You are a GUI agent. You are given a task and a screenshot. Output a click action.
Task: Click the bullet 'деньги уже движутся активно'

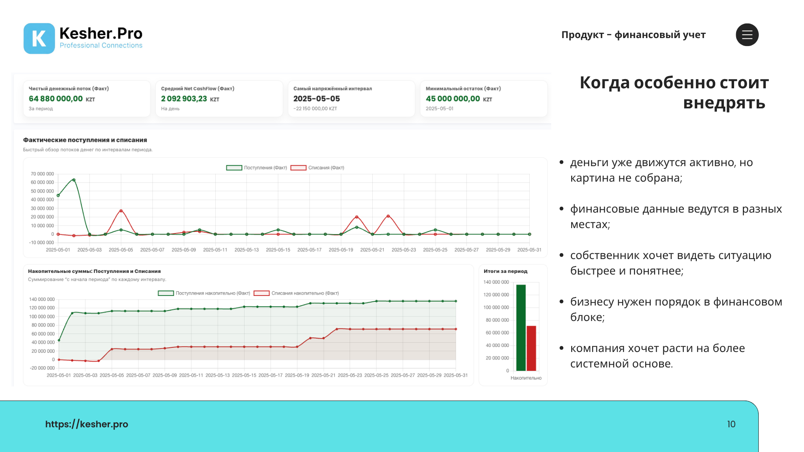(662, 170)
